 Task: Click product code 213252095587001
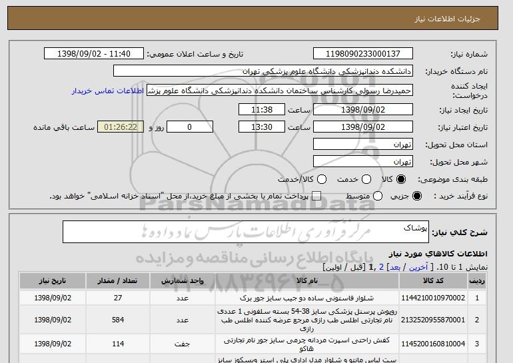(433, 320)
